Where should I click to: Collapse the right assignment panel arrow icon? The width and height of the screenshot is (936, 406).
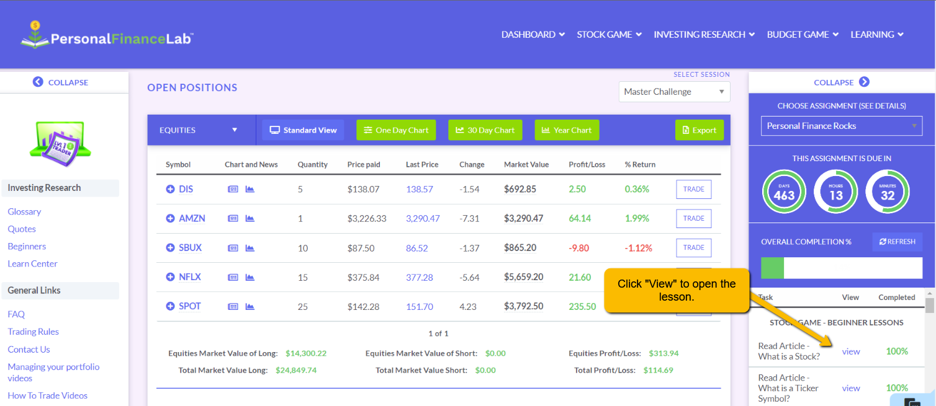coord(864,82)
